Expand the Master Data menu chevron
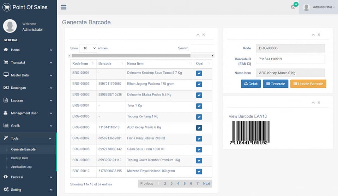 click(51, 75)
